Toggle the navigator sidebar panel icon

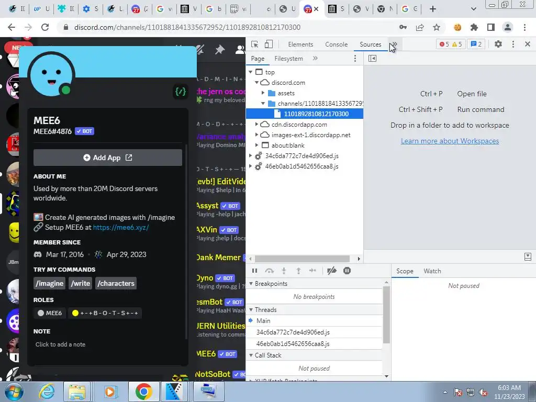point(372,59)
